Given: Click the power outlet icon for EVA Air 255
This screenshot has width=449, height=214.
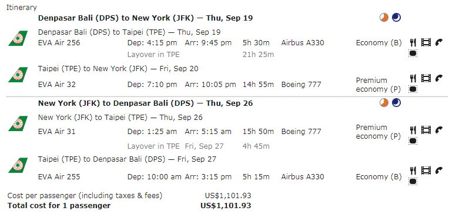Looking at the screenshot, I should tap(413, 181).
